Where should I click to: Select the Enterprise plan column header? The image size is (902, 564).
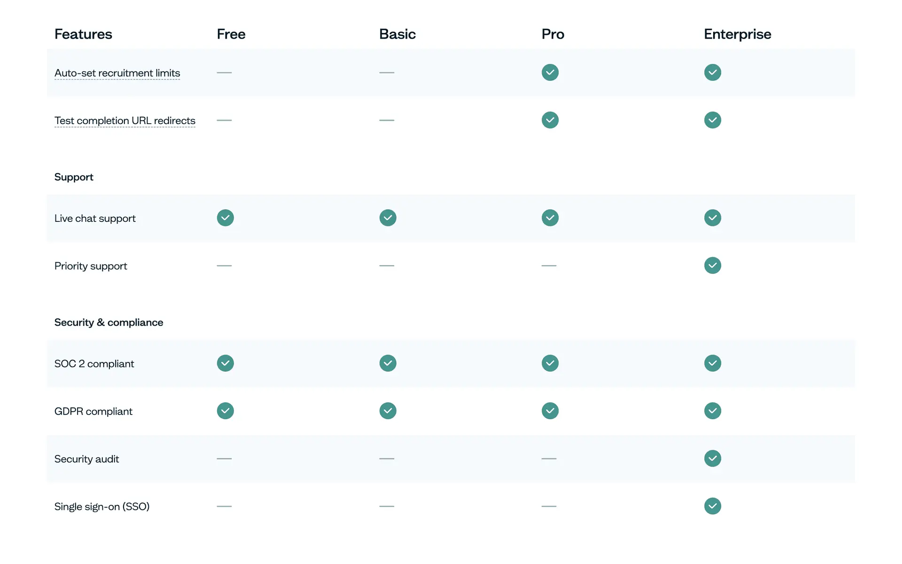[x=737, y=34]
